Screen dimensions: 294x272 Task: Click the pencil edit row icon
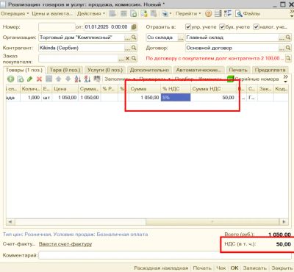pyautogui.click(x=29, y=79)
